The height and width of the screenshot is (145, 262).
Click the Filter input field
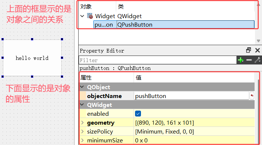click(158, 60)
